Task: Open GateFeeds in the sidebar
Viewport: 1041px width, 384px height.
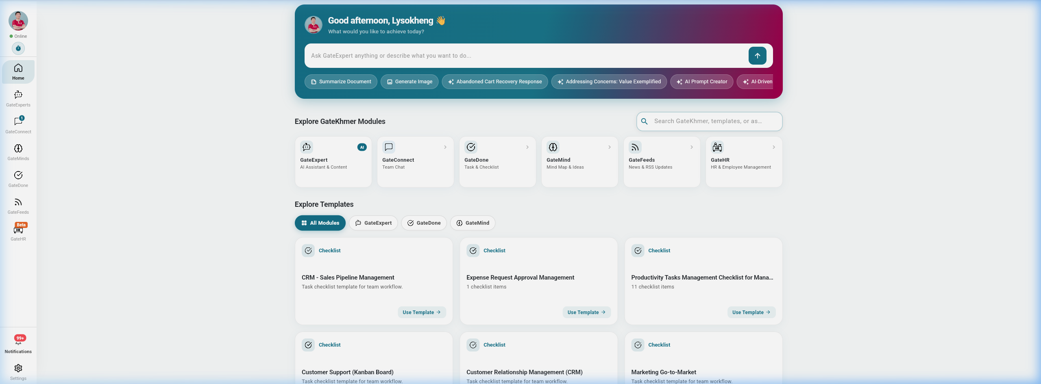Action: (18, 206)
